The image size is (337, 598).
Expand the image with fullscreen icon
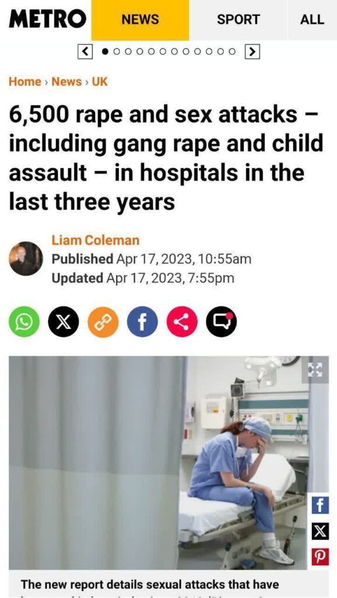[x=314, y=370]
